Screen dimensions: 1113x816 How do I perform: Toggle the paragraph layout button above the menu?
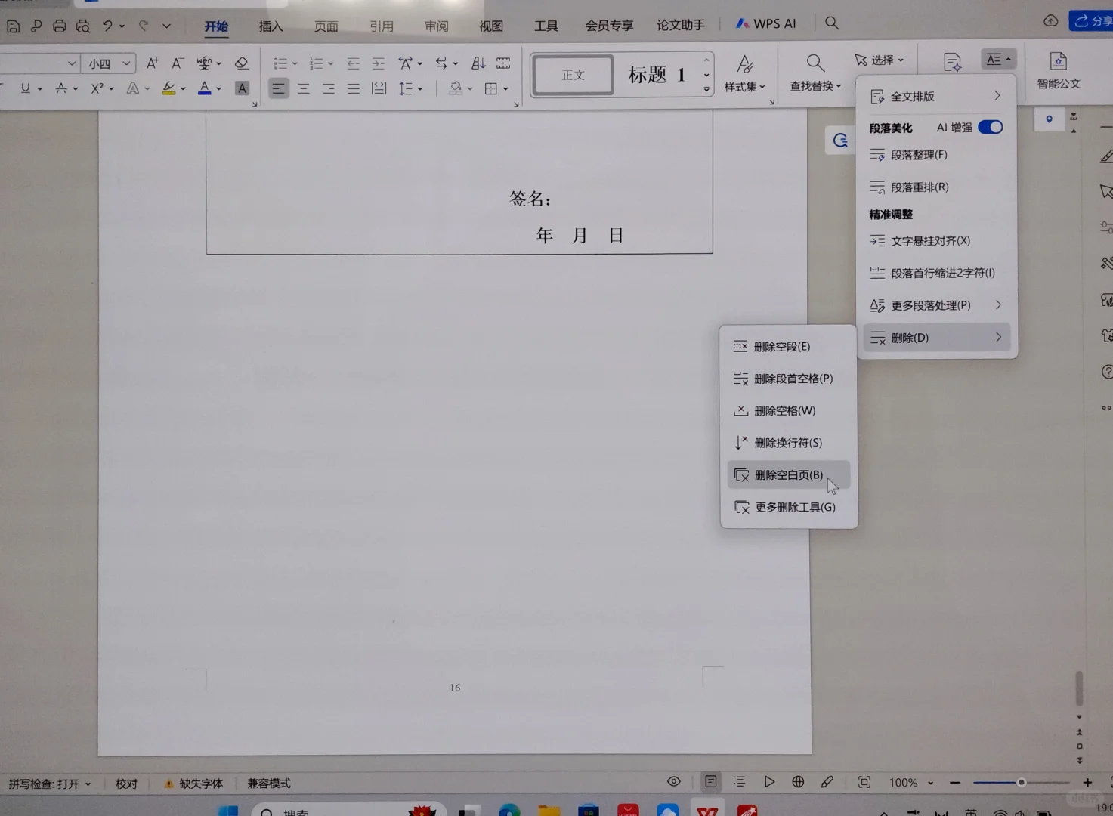click(x=998, y=60)
